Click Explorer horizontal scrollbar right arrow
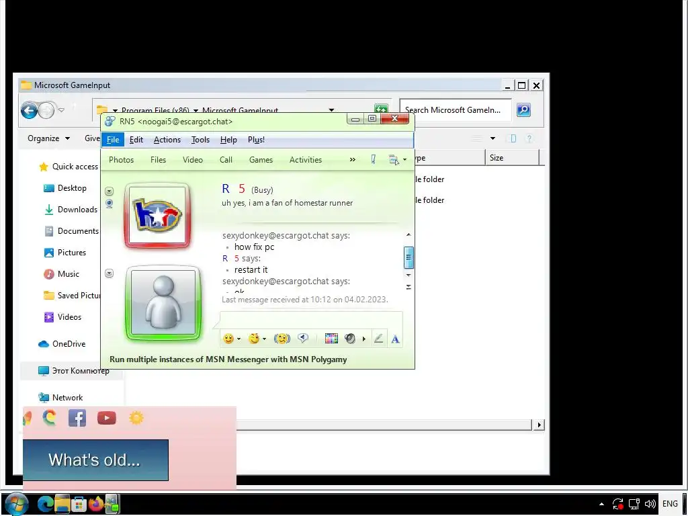The height and width of the screenshot is (516, 688). click(539, 425)
